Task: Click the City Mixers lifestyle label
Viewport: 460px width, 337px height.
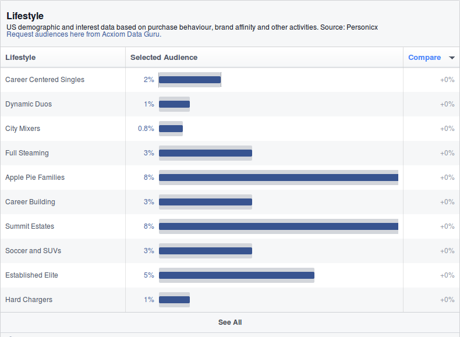Action: click(23, 129)
